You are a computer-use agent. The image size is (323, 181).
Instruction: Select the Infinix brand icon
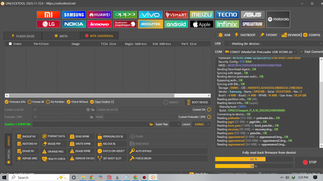click(x=227, y=24)
